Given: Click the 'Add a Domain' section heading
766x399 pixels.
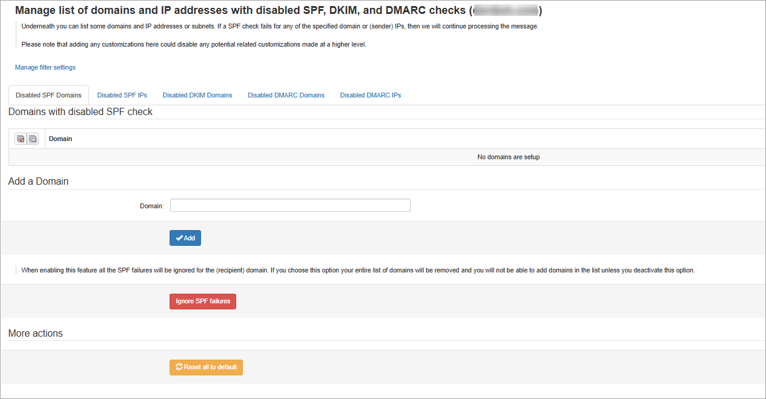Looking at the screenshot, I should coord(38,181).
